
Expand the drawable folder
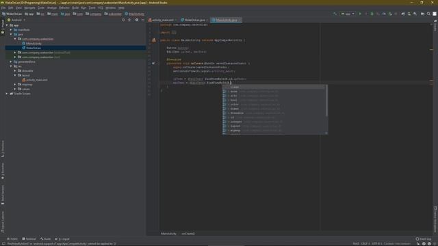(x=15, y=71)
